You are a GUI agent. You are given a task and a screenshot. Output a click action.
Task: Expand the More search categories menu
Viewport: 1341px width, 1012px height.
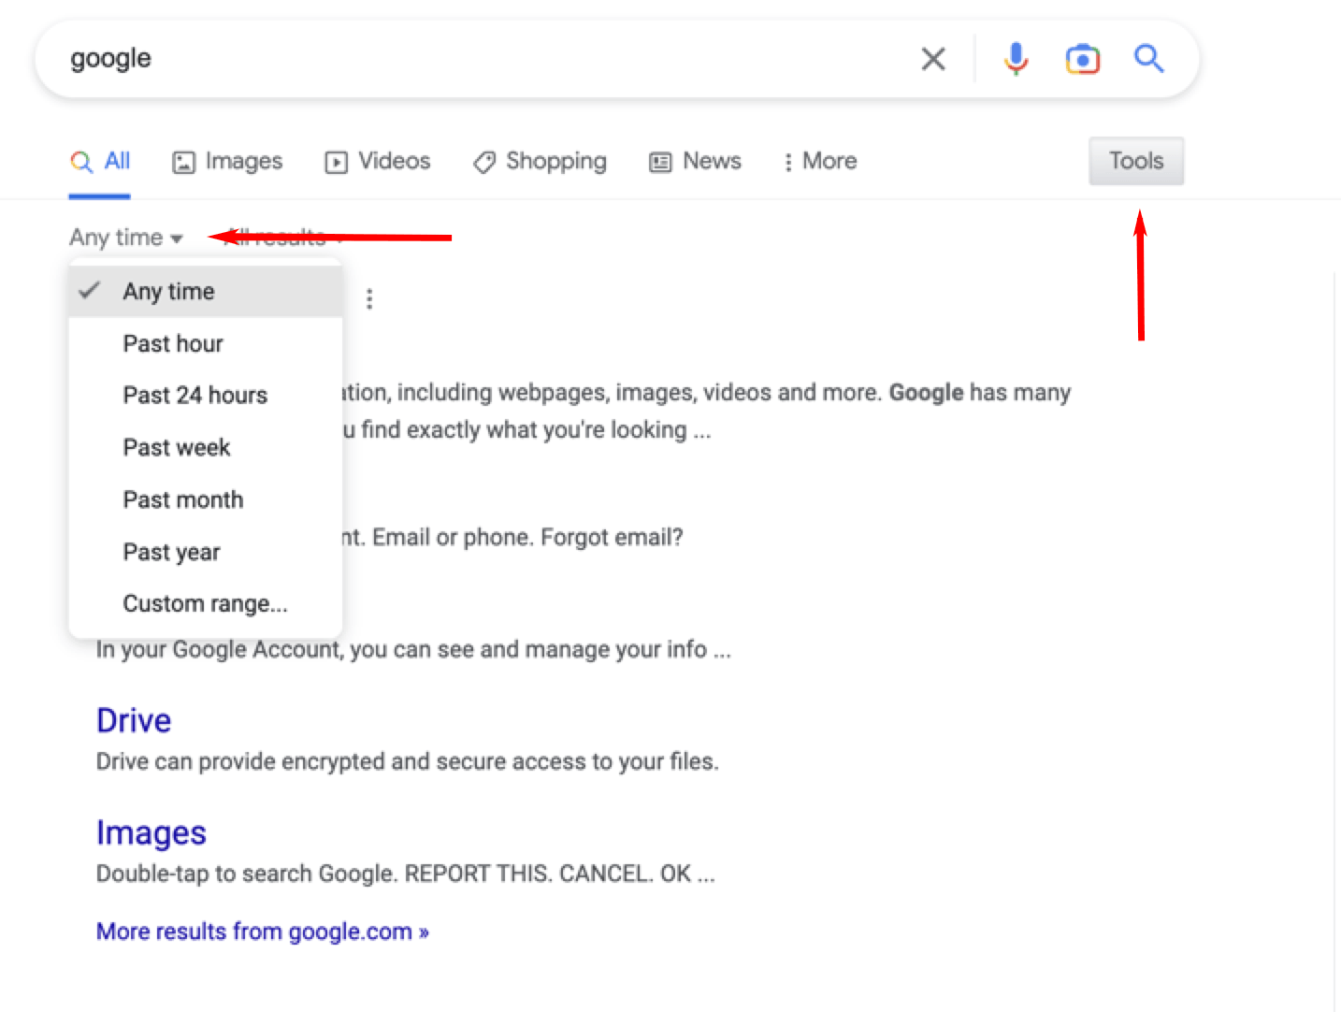818,161
